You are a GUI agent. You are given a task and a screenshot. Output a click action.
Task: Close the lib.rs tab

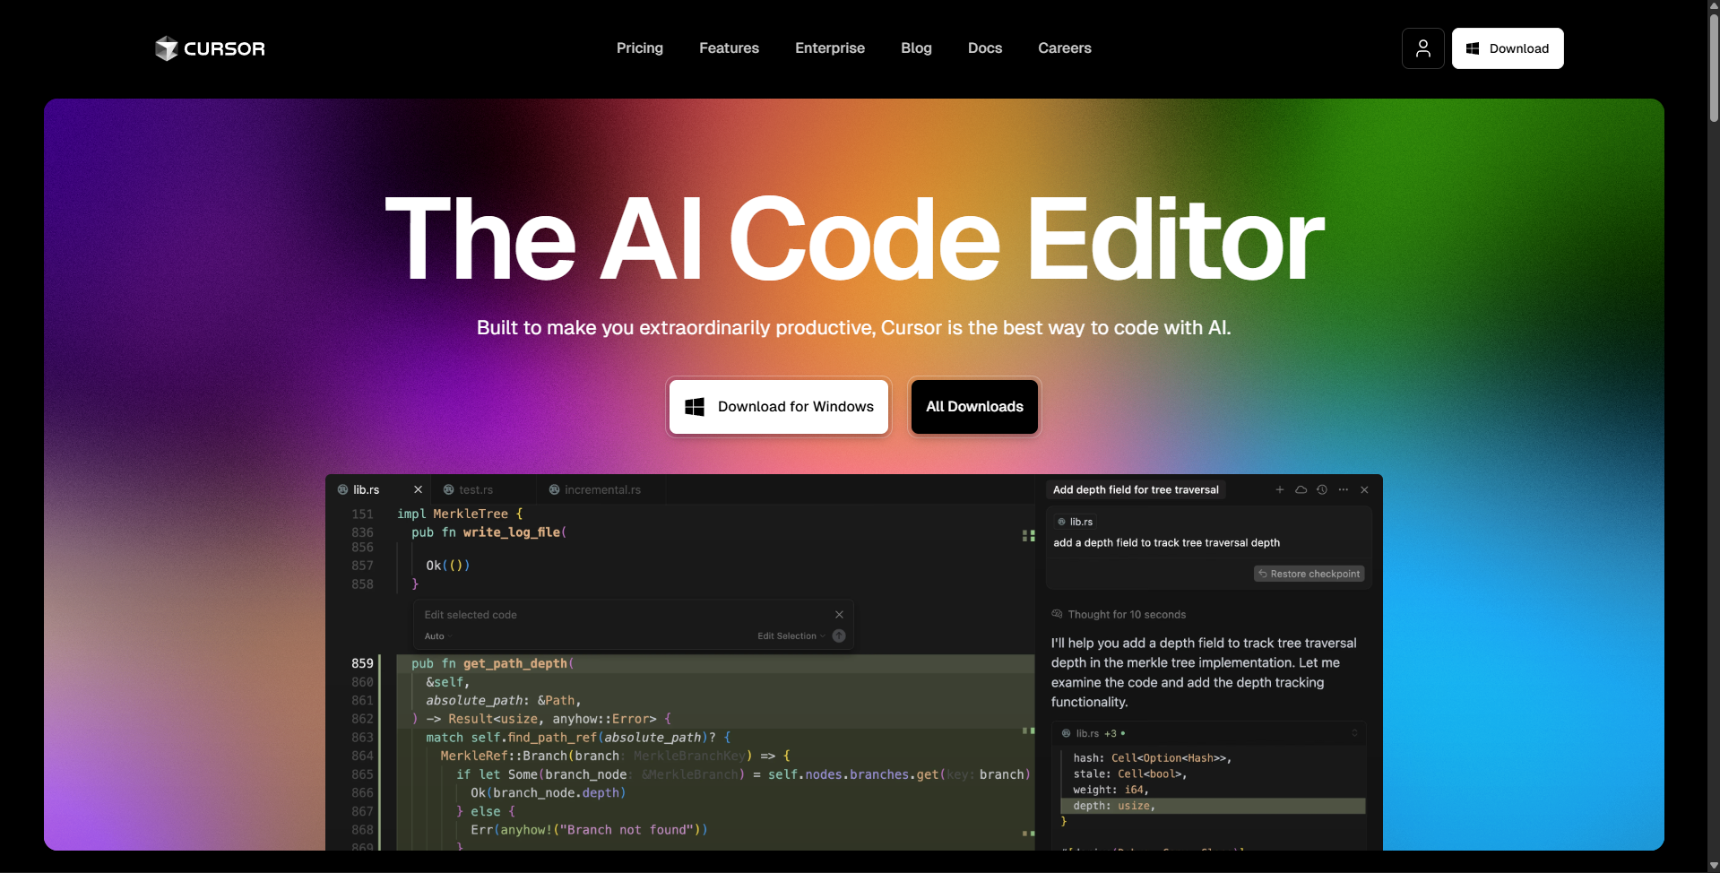[x=418, y=489]
